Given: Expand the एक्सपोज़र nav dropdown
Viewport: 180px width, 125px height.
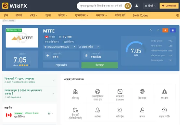Looking at the screenshot, I should tap(82, 15).
